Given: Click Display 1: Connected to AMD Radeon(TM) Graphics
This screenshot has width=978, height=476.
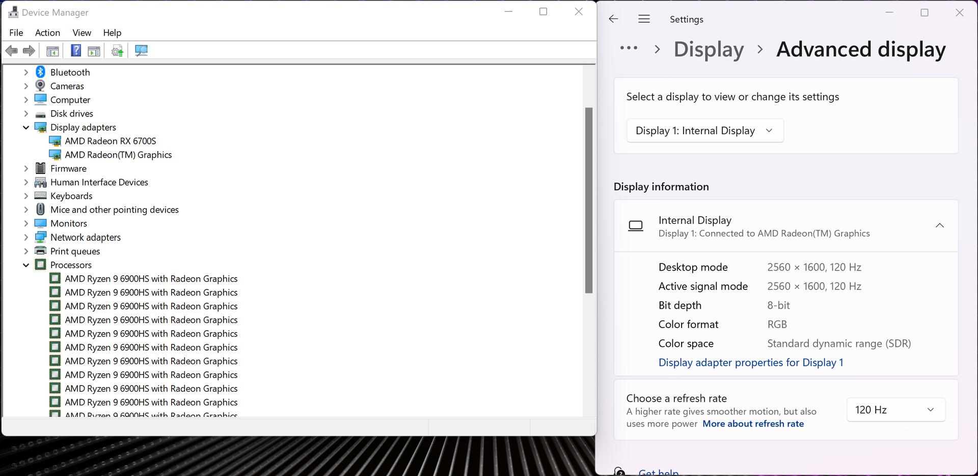Looking at the screenshot, I should (x=764, y=233).
